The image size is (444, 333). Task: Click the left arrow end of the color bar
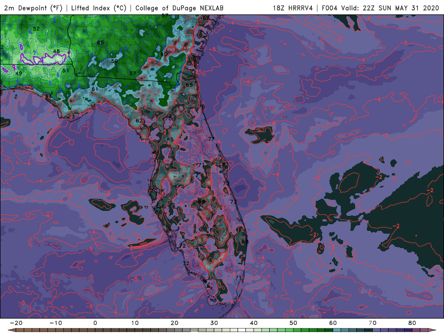pos(12,330)
